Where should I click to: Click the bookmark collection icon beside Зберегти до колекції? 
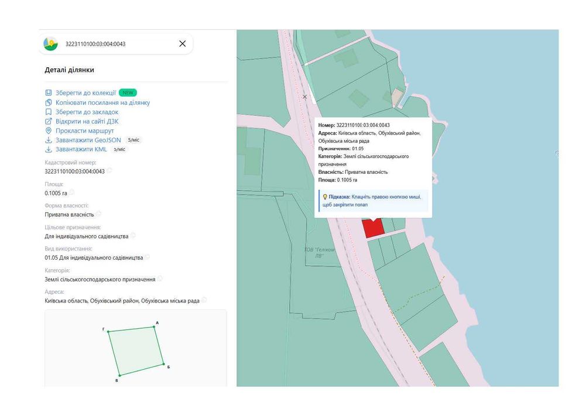tap(49, 92)
